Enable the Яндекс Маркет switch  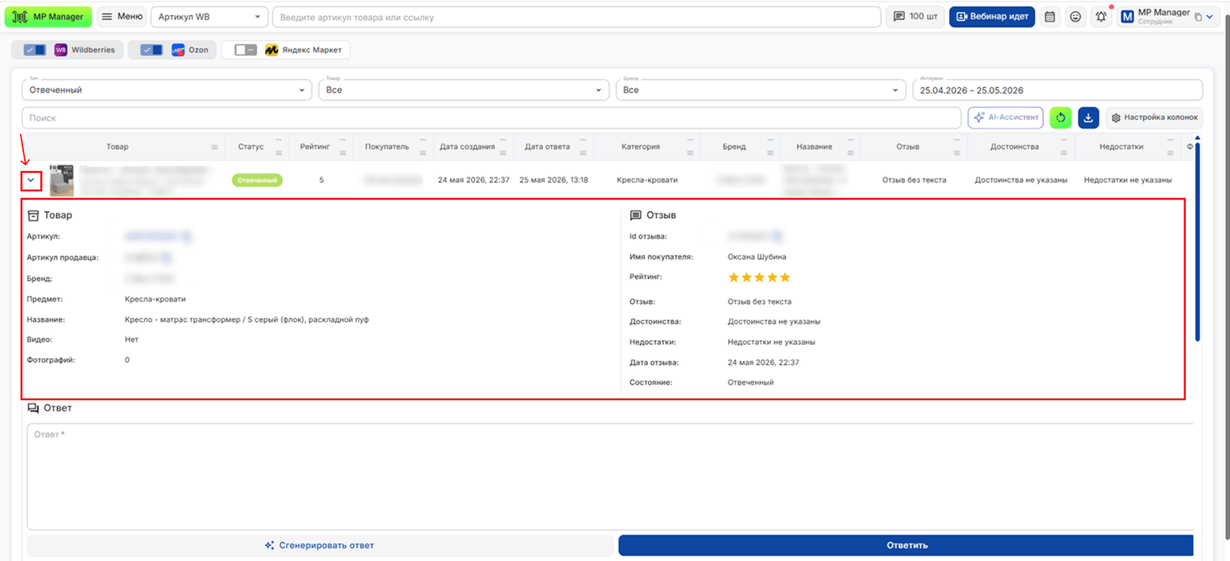246,50
